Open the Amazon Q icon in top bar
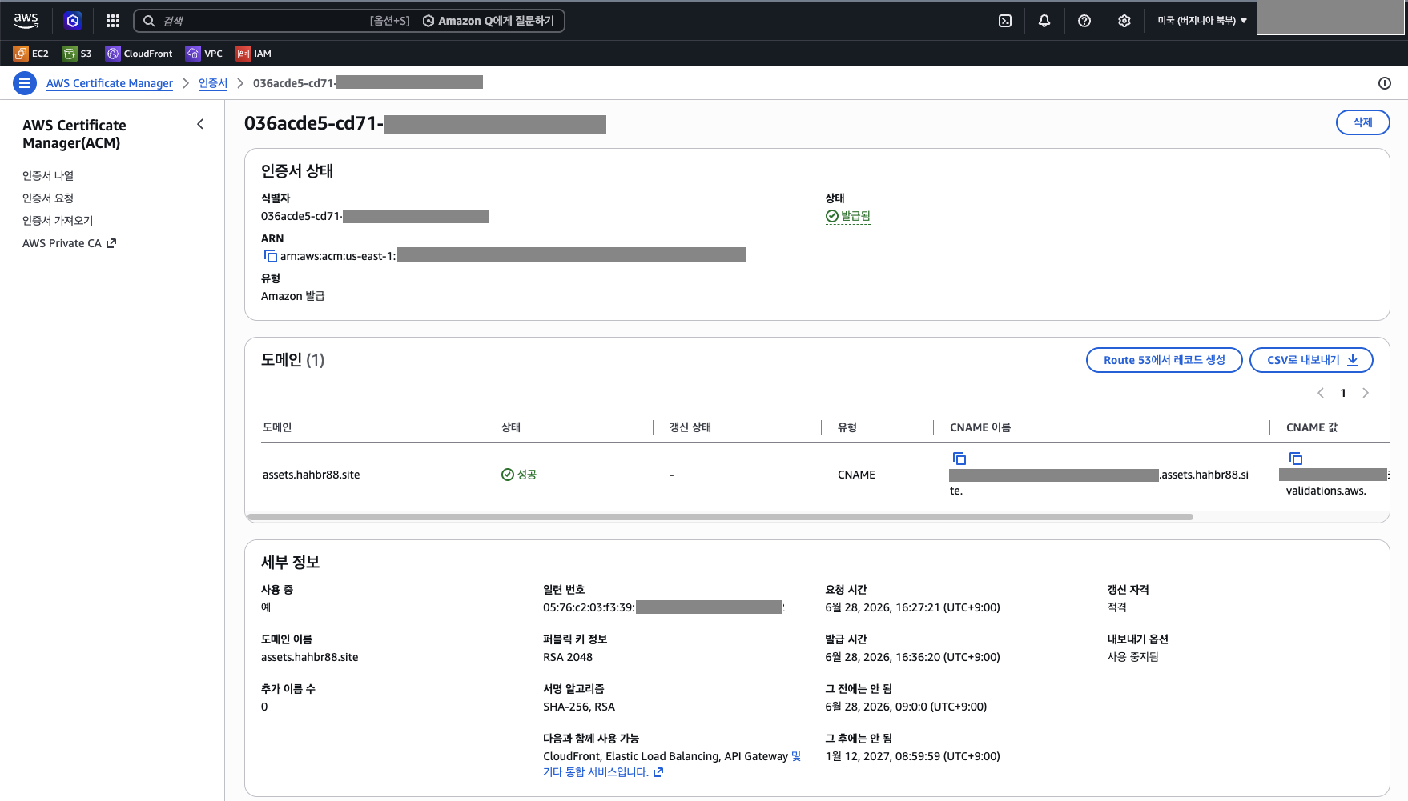This screenshot has height=801, width=1408. [73, 21]
